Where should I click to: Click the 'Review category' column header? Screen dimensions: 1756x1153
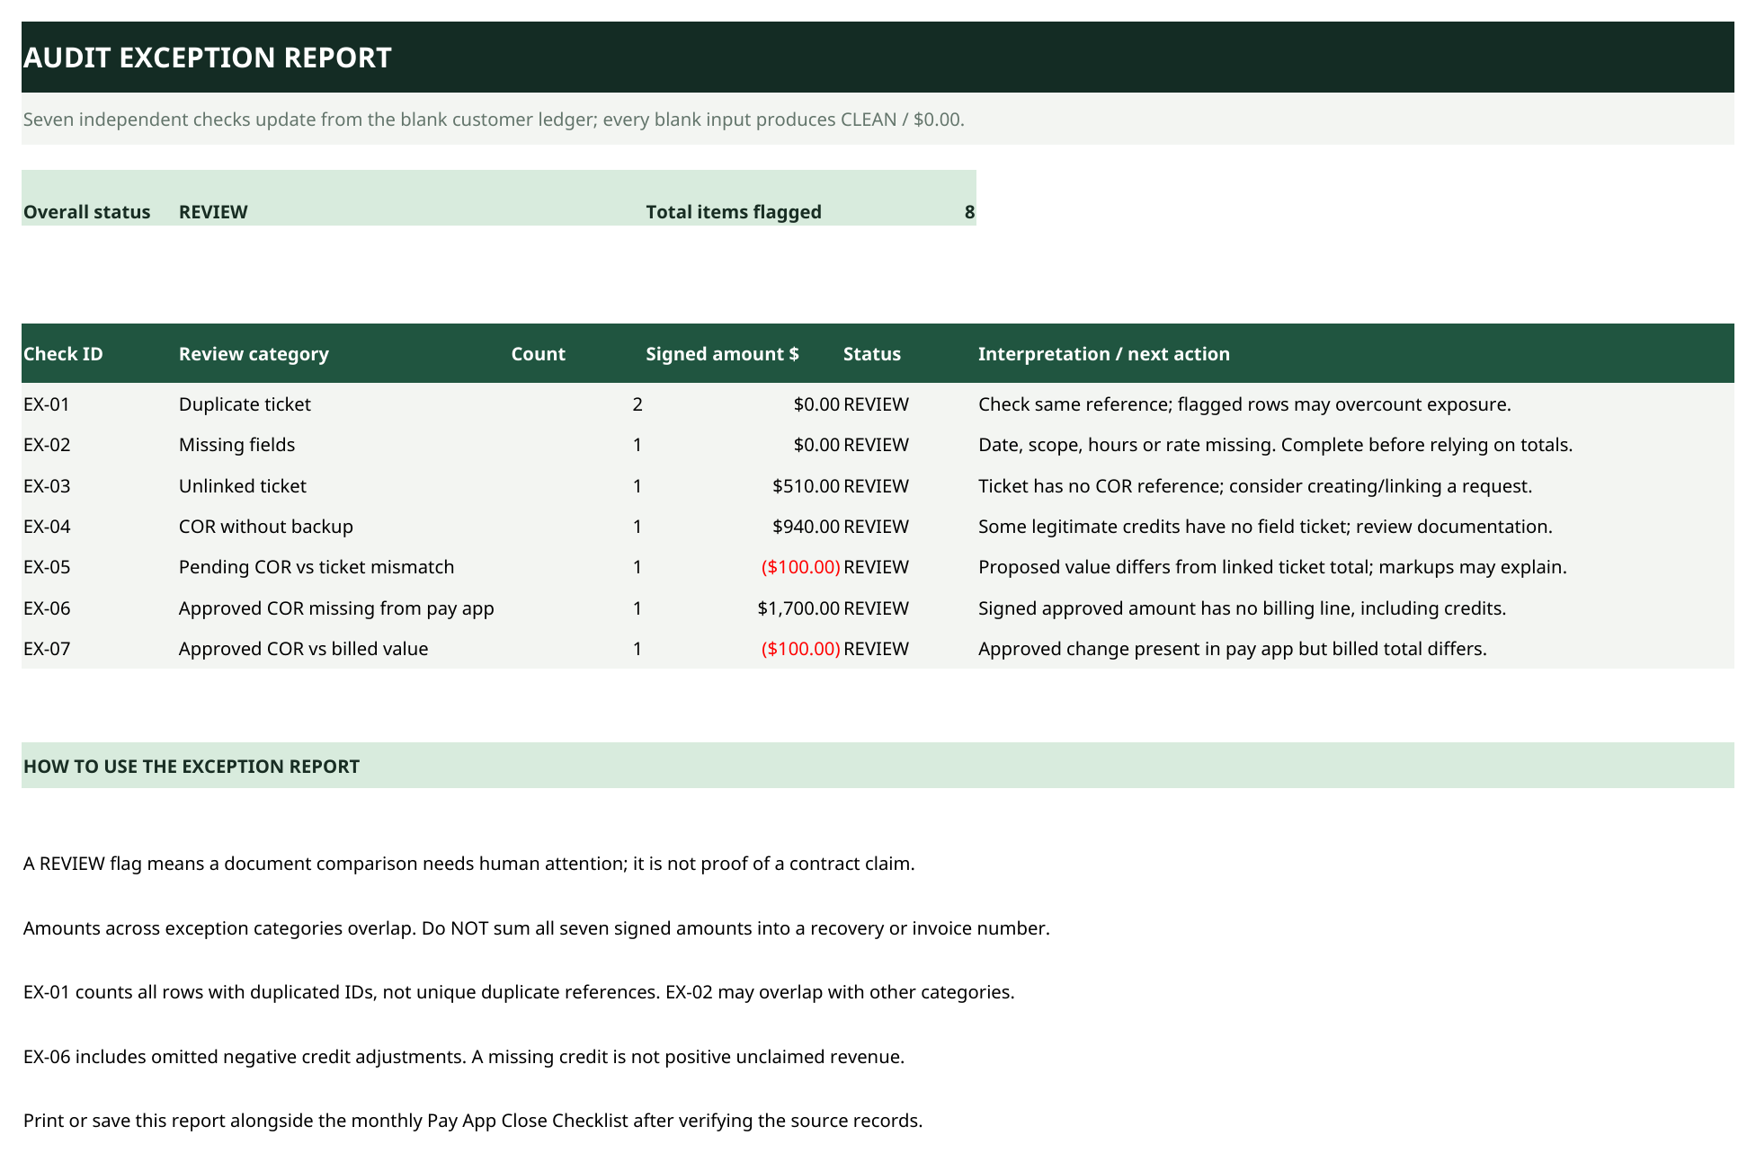(254, 354)
